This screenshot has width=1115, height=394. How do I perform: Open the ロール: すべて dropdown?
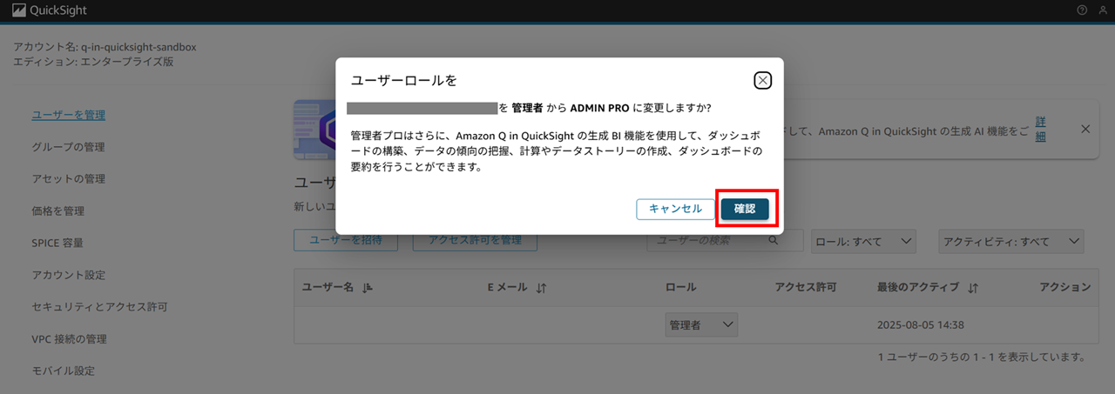pos(863,241)
